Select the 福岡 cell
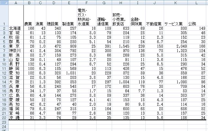208x131 pixels. [16, 109]
